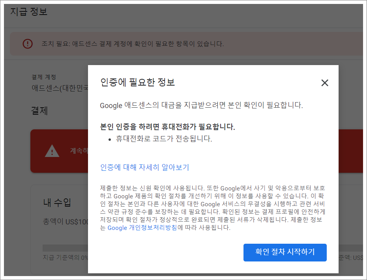Viewport: 367px width, 280px height.
Task: Open the 인증에 대해 자세히 알아보기 link
Action: pos(144,167)
